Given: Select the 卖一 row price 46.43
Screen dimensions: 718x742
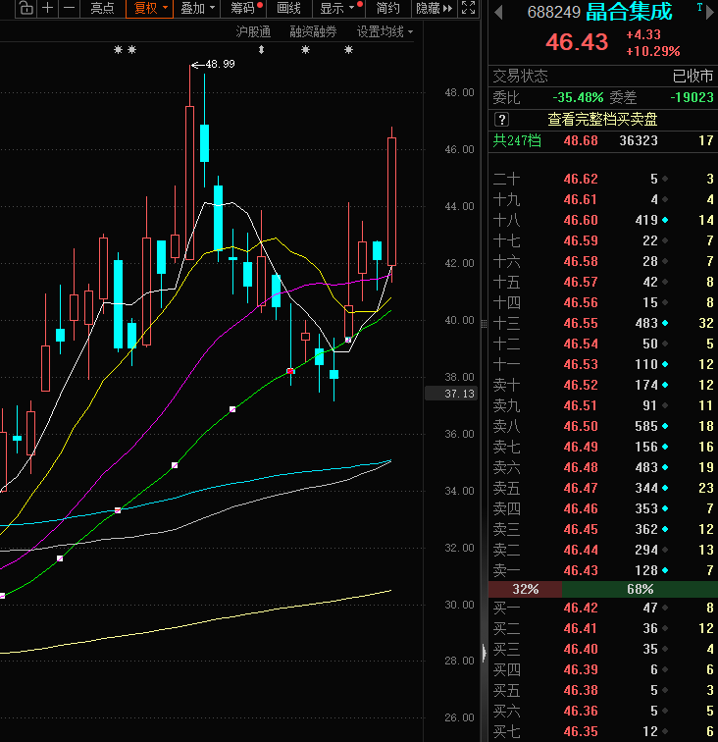Looking at the screenshot, I should 581,570.
